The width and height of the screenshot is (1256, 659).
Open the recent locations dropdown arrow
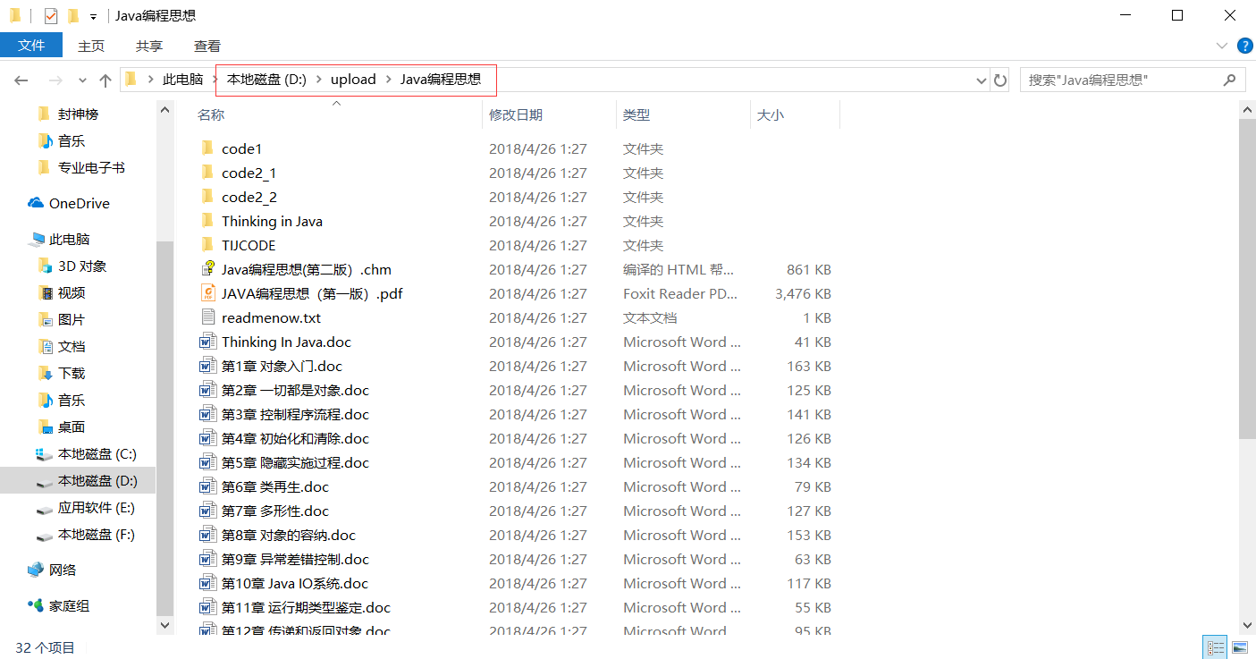[x=83, y=80]
